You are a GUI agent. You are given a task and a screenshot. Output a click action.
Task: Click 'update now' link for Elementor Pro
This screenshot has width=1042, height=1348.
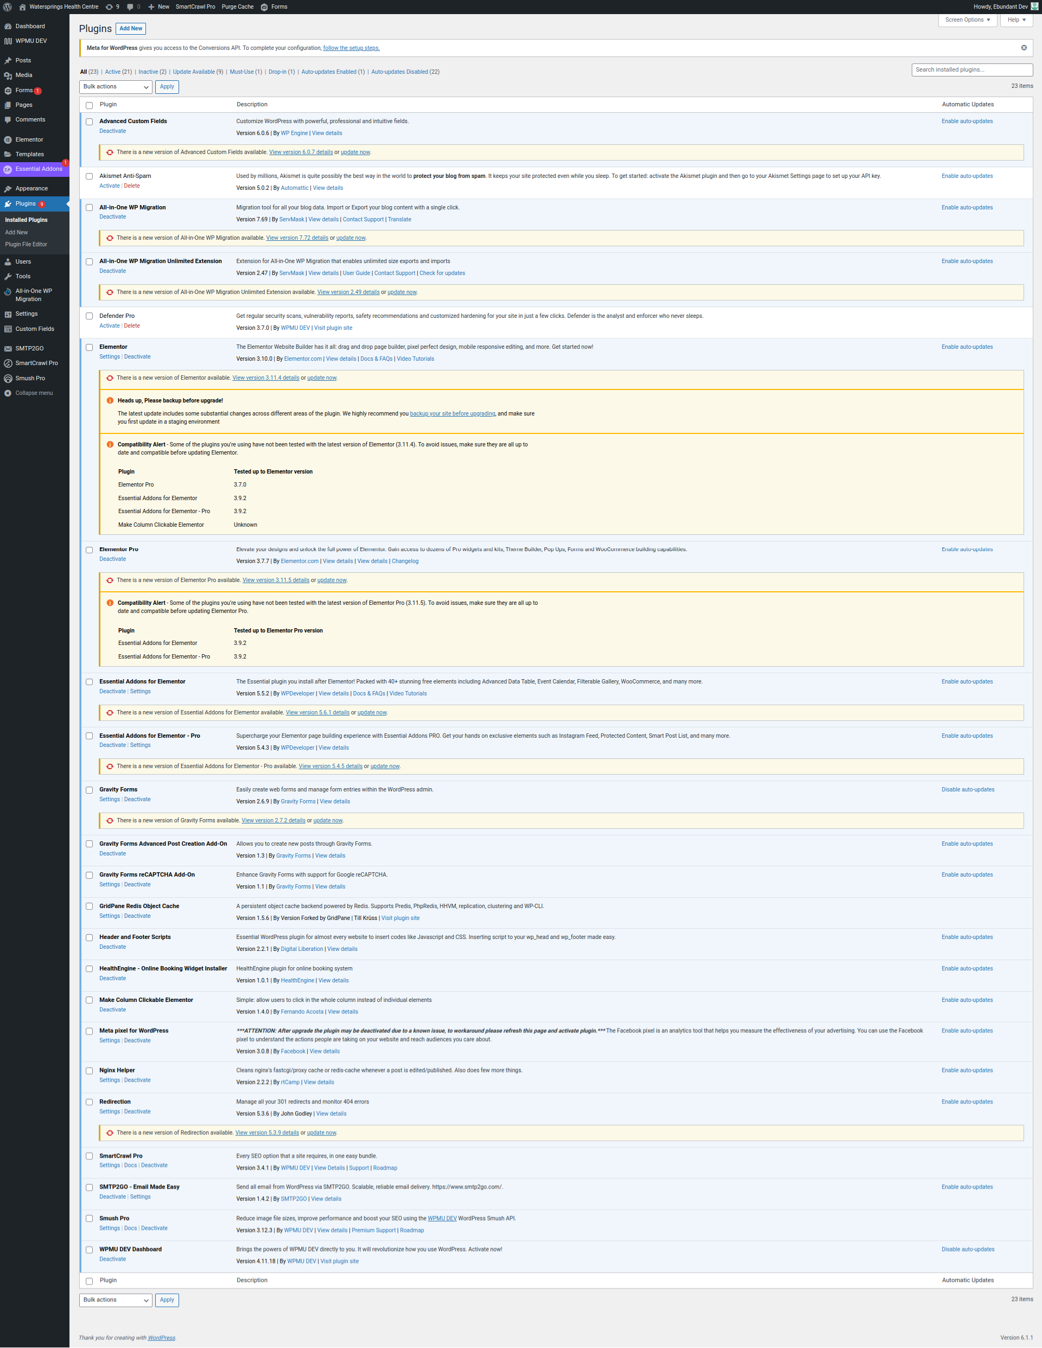tap(332, 580)
